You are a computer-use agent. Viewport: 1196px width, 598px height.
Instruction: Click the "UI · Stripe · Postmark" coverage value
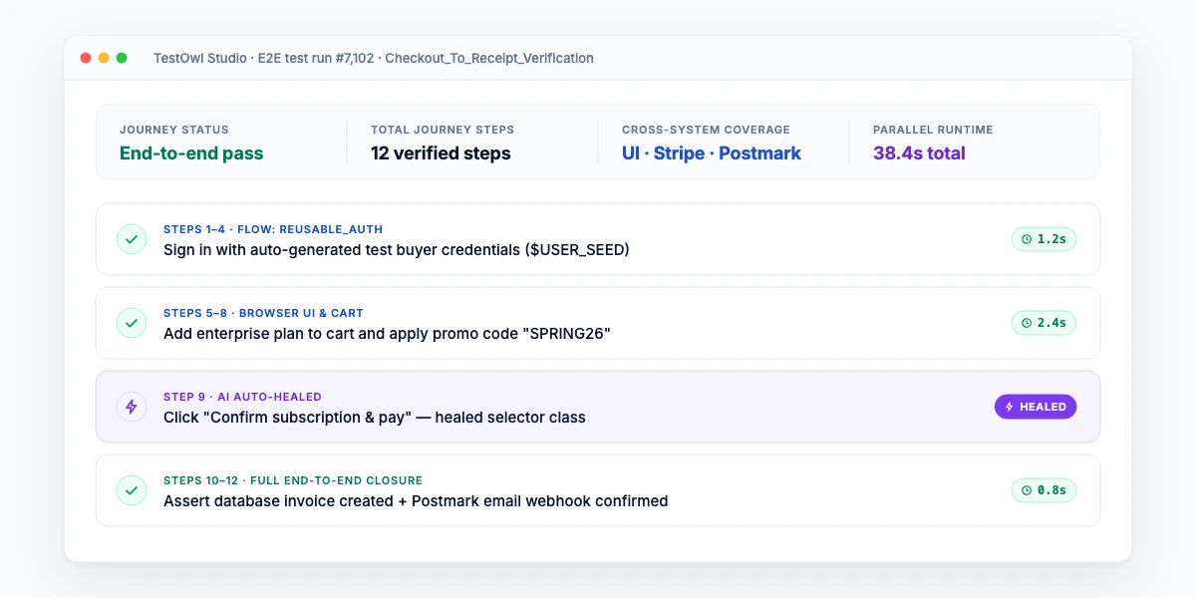(712, 153)
